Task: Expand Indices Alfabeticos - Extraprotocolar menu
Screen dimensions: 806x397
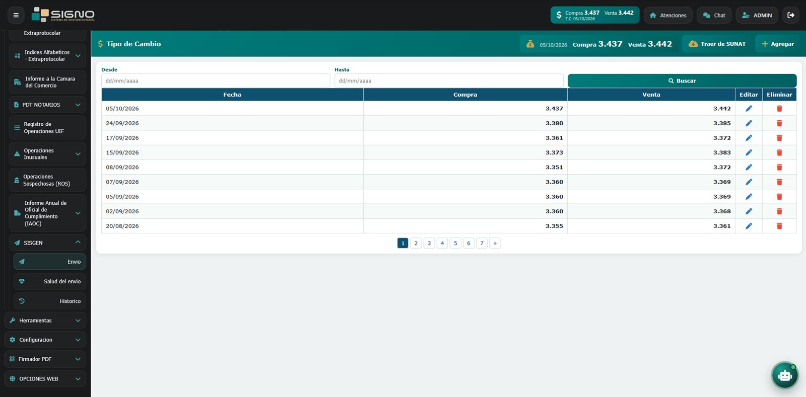Action: [x=47, y=56]
